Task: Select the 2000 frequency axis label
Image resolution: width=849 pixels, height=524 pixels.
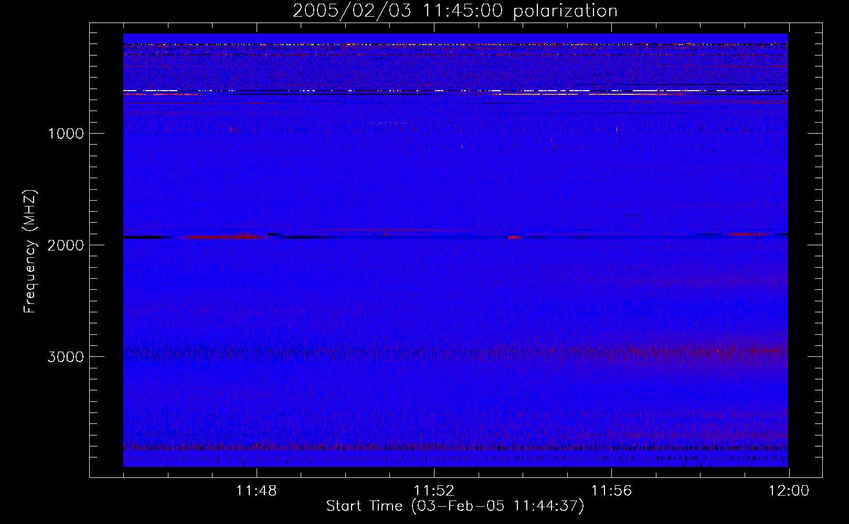Action: (x=66, y=245)
